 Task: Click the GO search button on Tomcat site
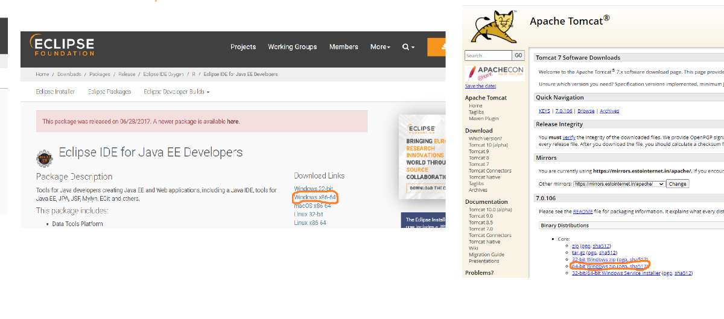coord(518,55)
